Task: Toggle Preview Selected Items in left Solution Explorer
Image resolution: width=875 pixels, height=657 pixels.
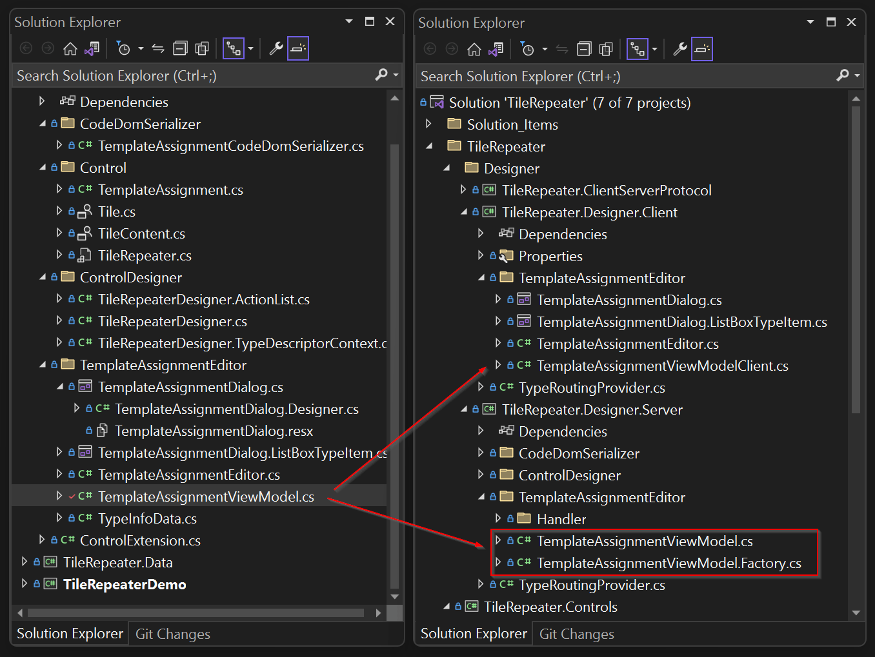Action: pyautogui.click(x=298, y=48)
